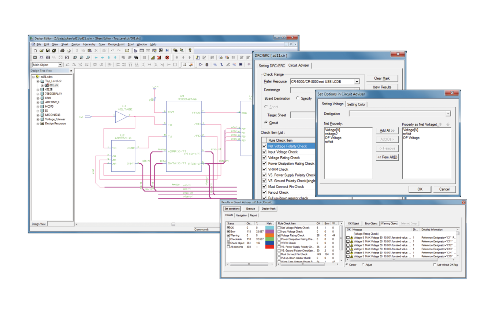Click the Open folder toolbar icon
This screenshot has width=492, height=309.
pos(41,51)
